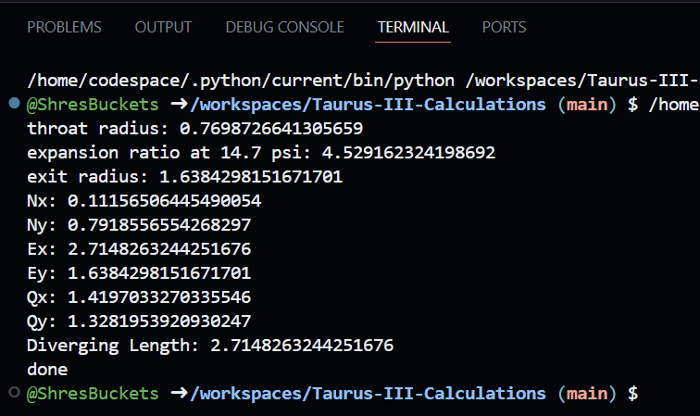Click the arrow icon in the bottom prompt
The image size is (700, 416).
179,394
